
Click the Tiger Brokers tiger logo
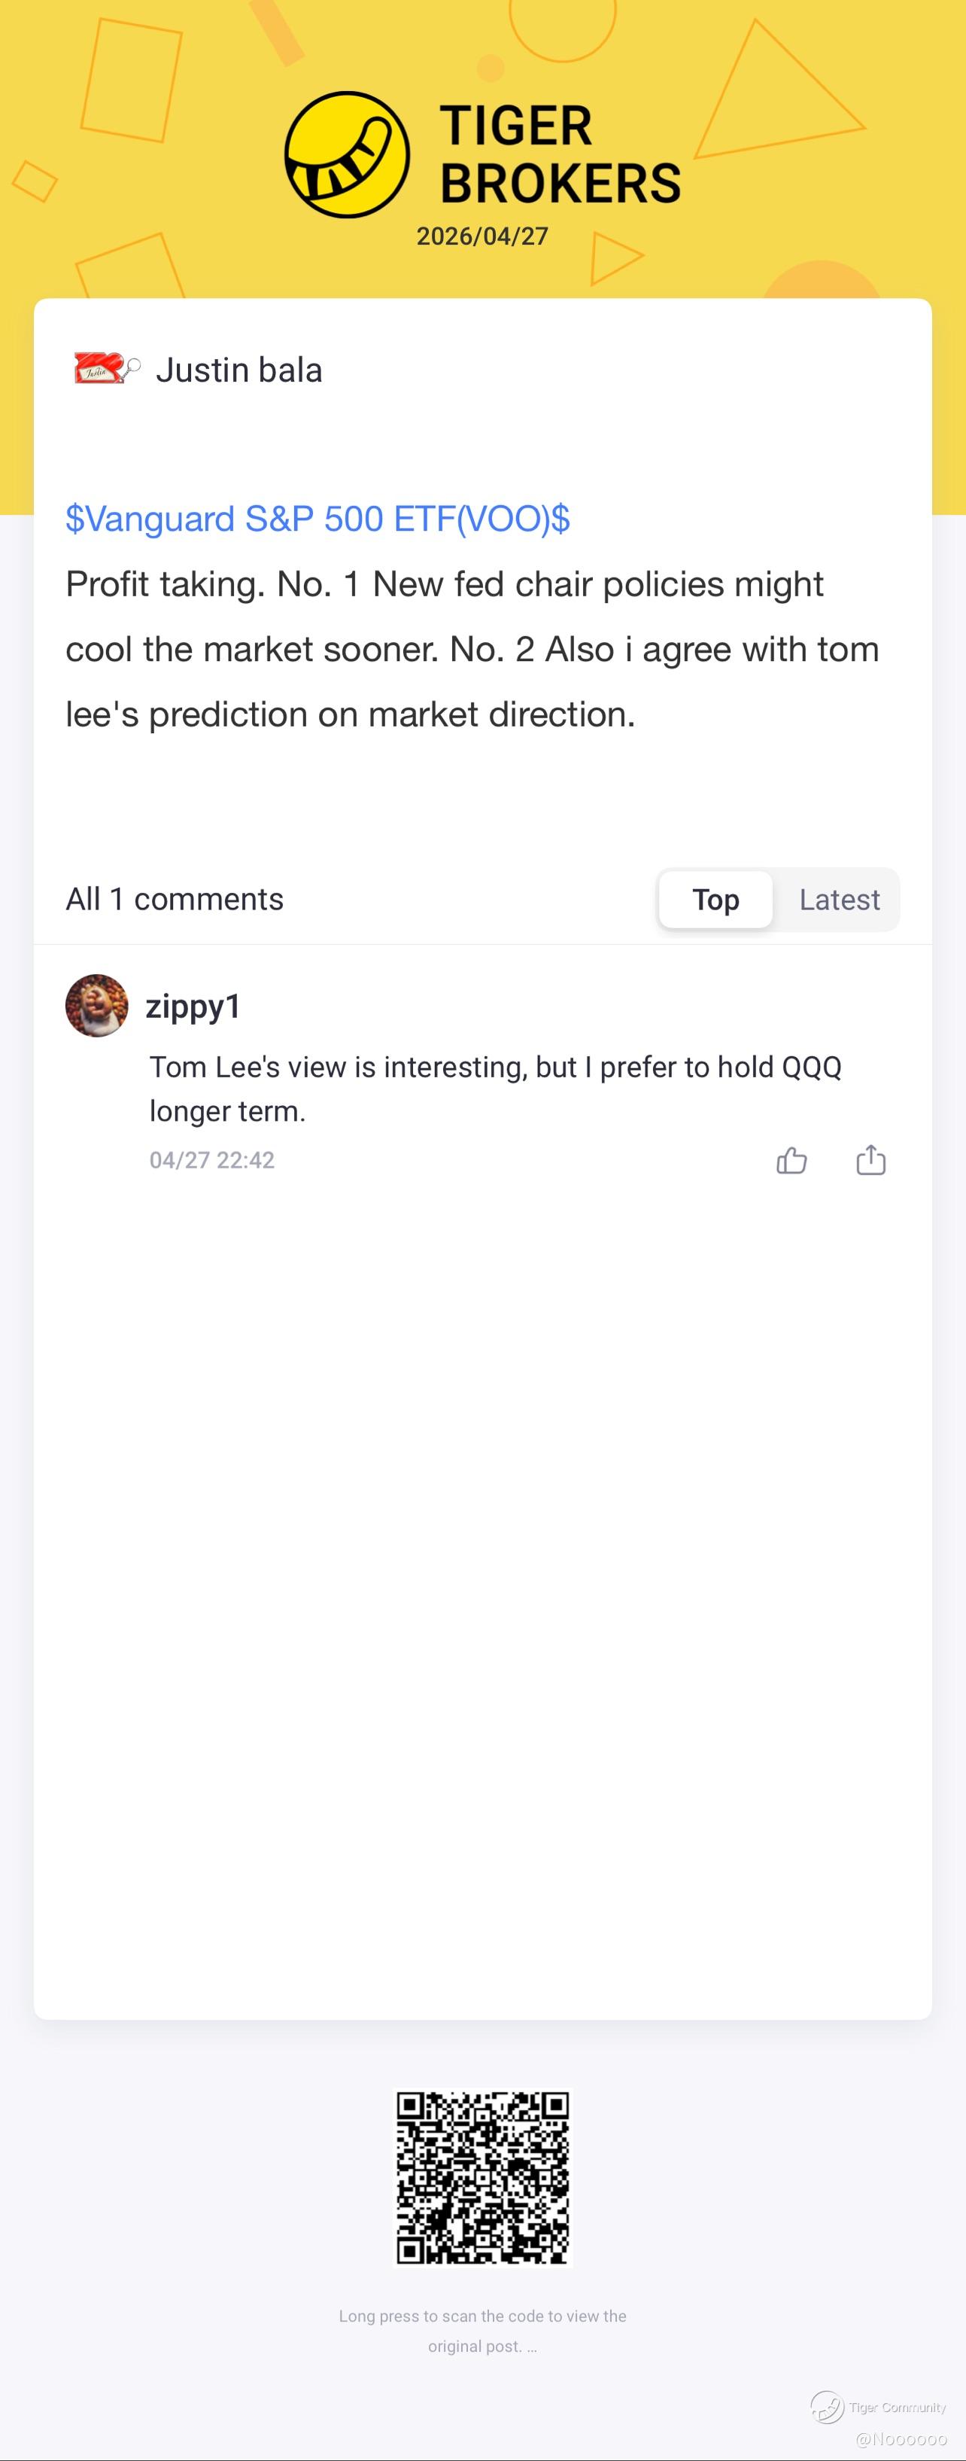coord(348,155)
